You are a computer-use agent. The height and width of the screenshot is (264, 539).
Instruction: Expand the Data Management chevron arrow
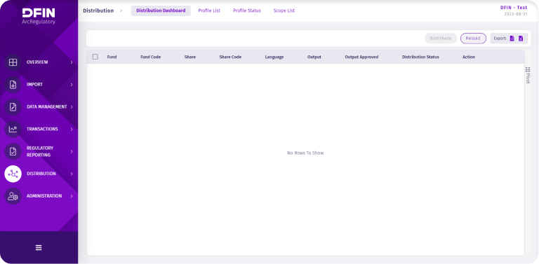pos(72,107)
